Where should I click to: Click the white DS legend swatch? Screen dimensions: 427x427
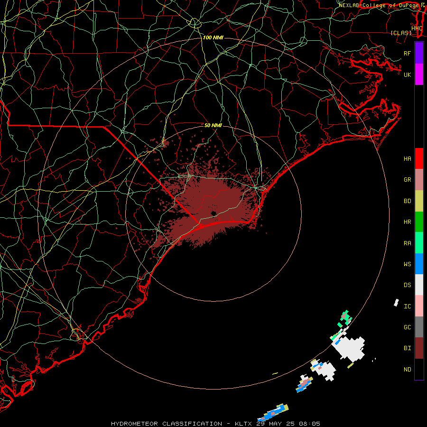click(419, 285)
